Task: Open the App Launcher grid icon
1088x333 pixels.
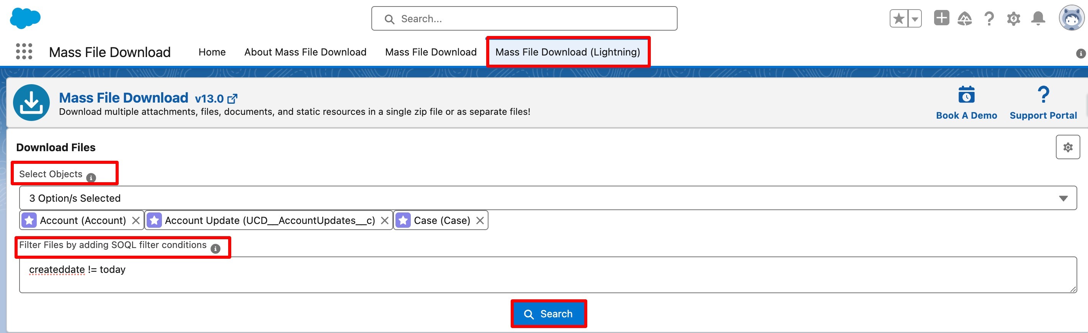Action: (x=24, y=52)
